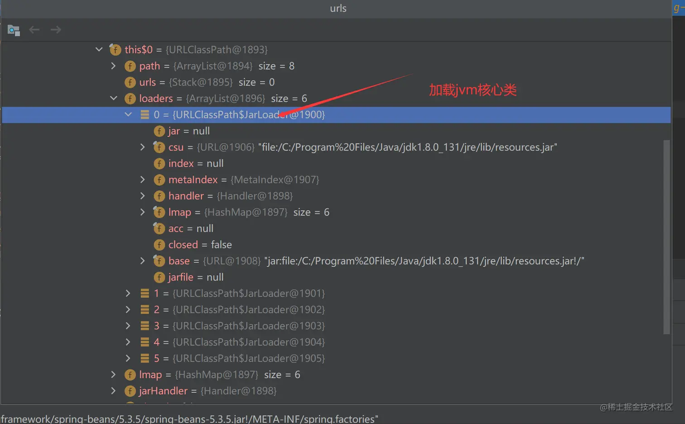Click field icon beside csu

[159, 147]
